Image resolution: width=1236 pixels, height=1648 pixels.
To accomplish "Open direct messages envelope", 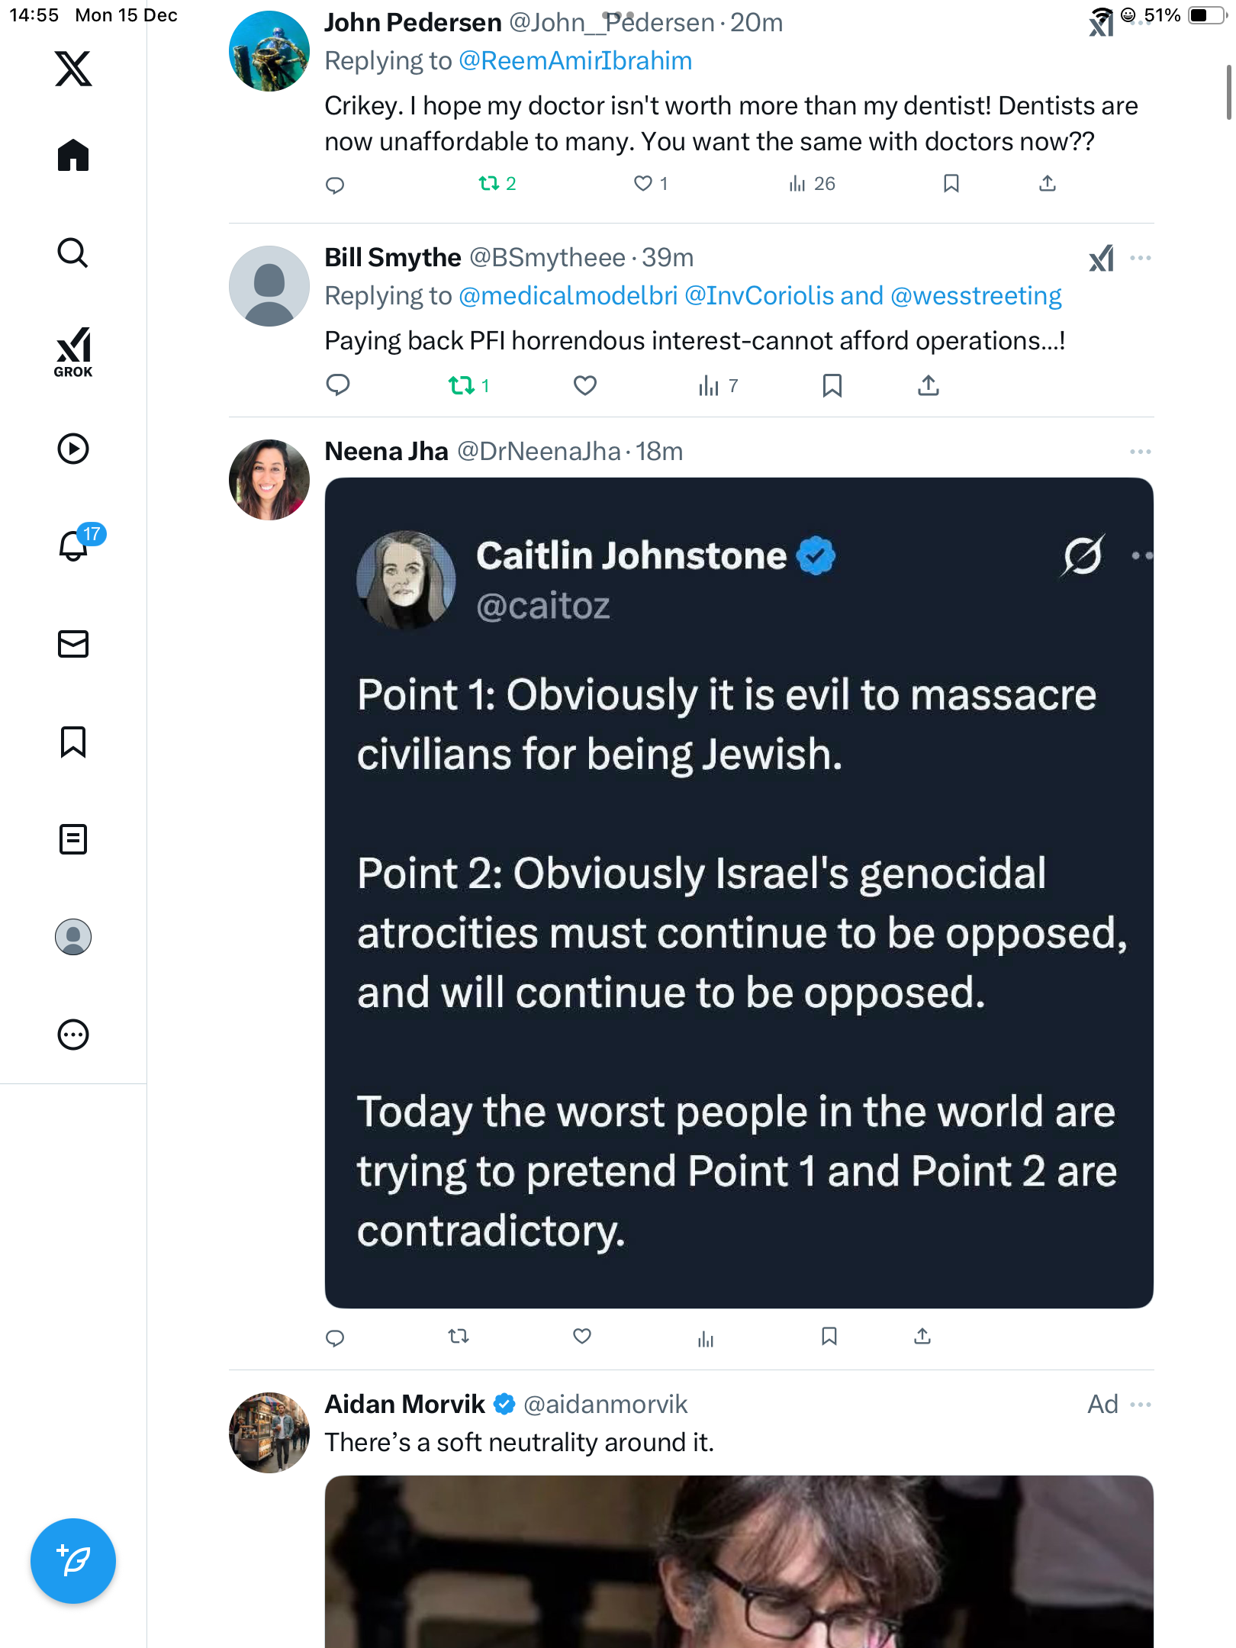I will pos(73,644).
